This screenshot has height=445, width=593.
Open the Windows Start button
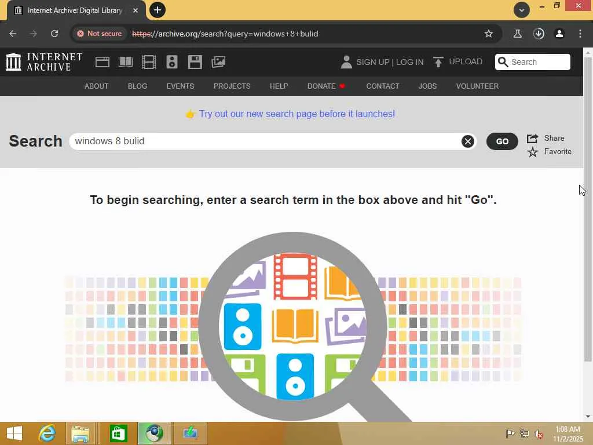pos(14,433)
